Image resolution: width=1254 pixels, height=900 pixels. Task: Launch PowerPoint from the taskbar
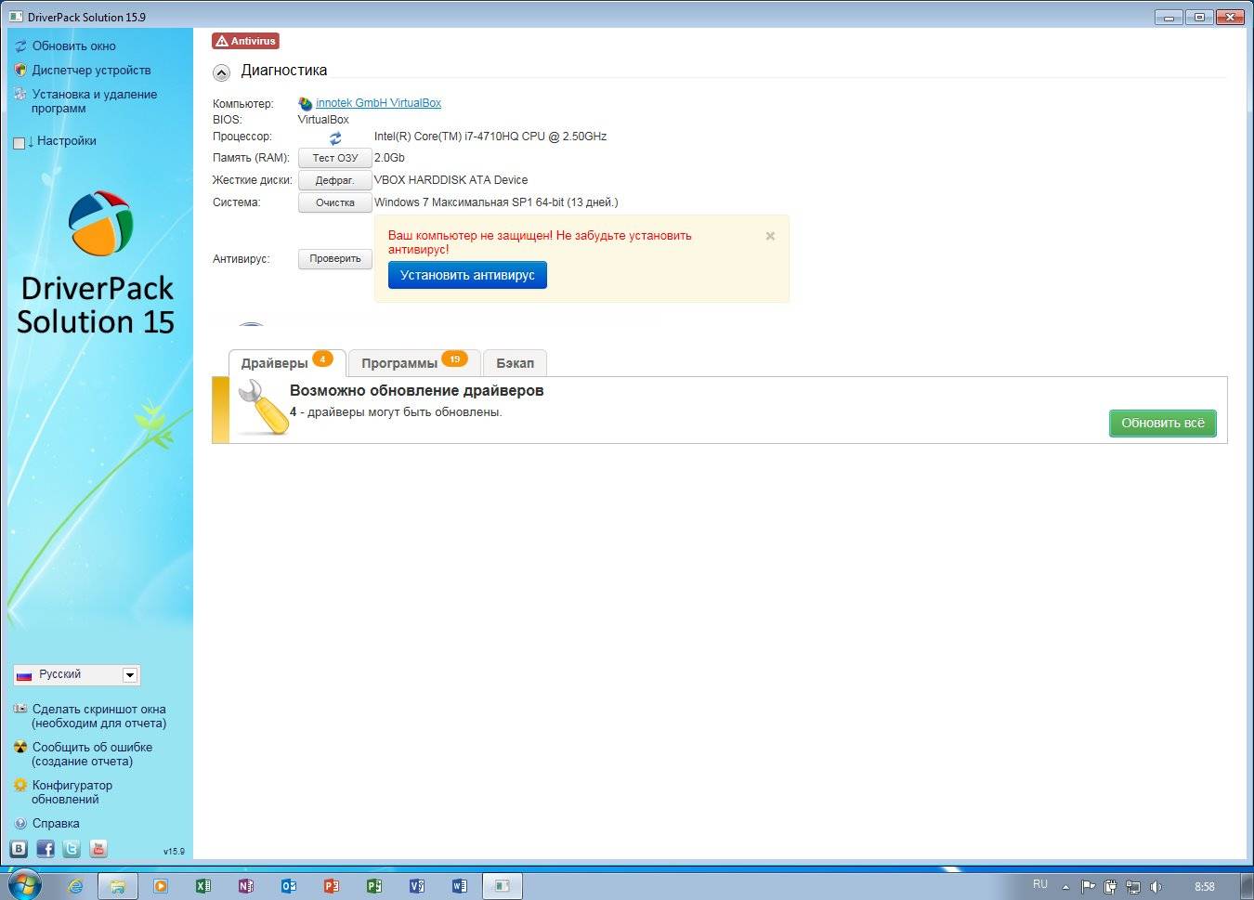tap(332, 886)
